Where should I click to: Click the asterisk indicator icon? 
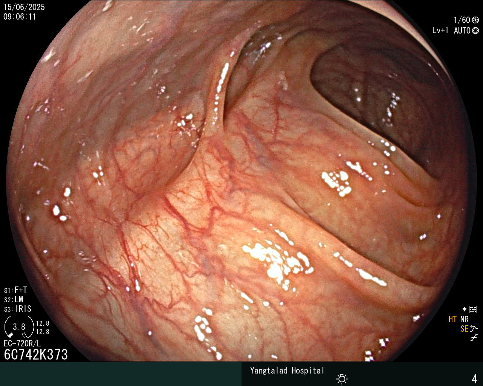[x=465, y=310]
